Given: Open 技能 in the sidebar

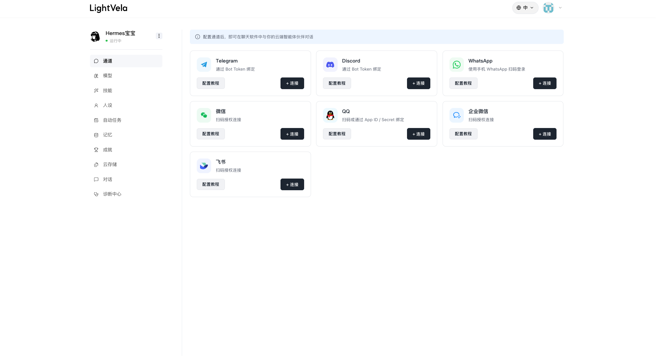Looking at the screenshot, I should click(x=126, y=91).
